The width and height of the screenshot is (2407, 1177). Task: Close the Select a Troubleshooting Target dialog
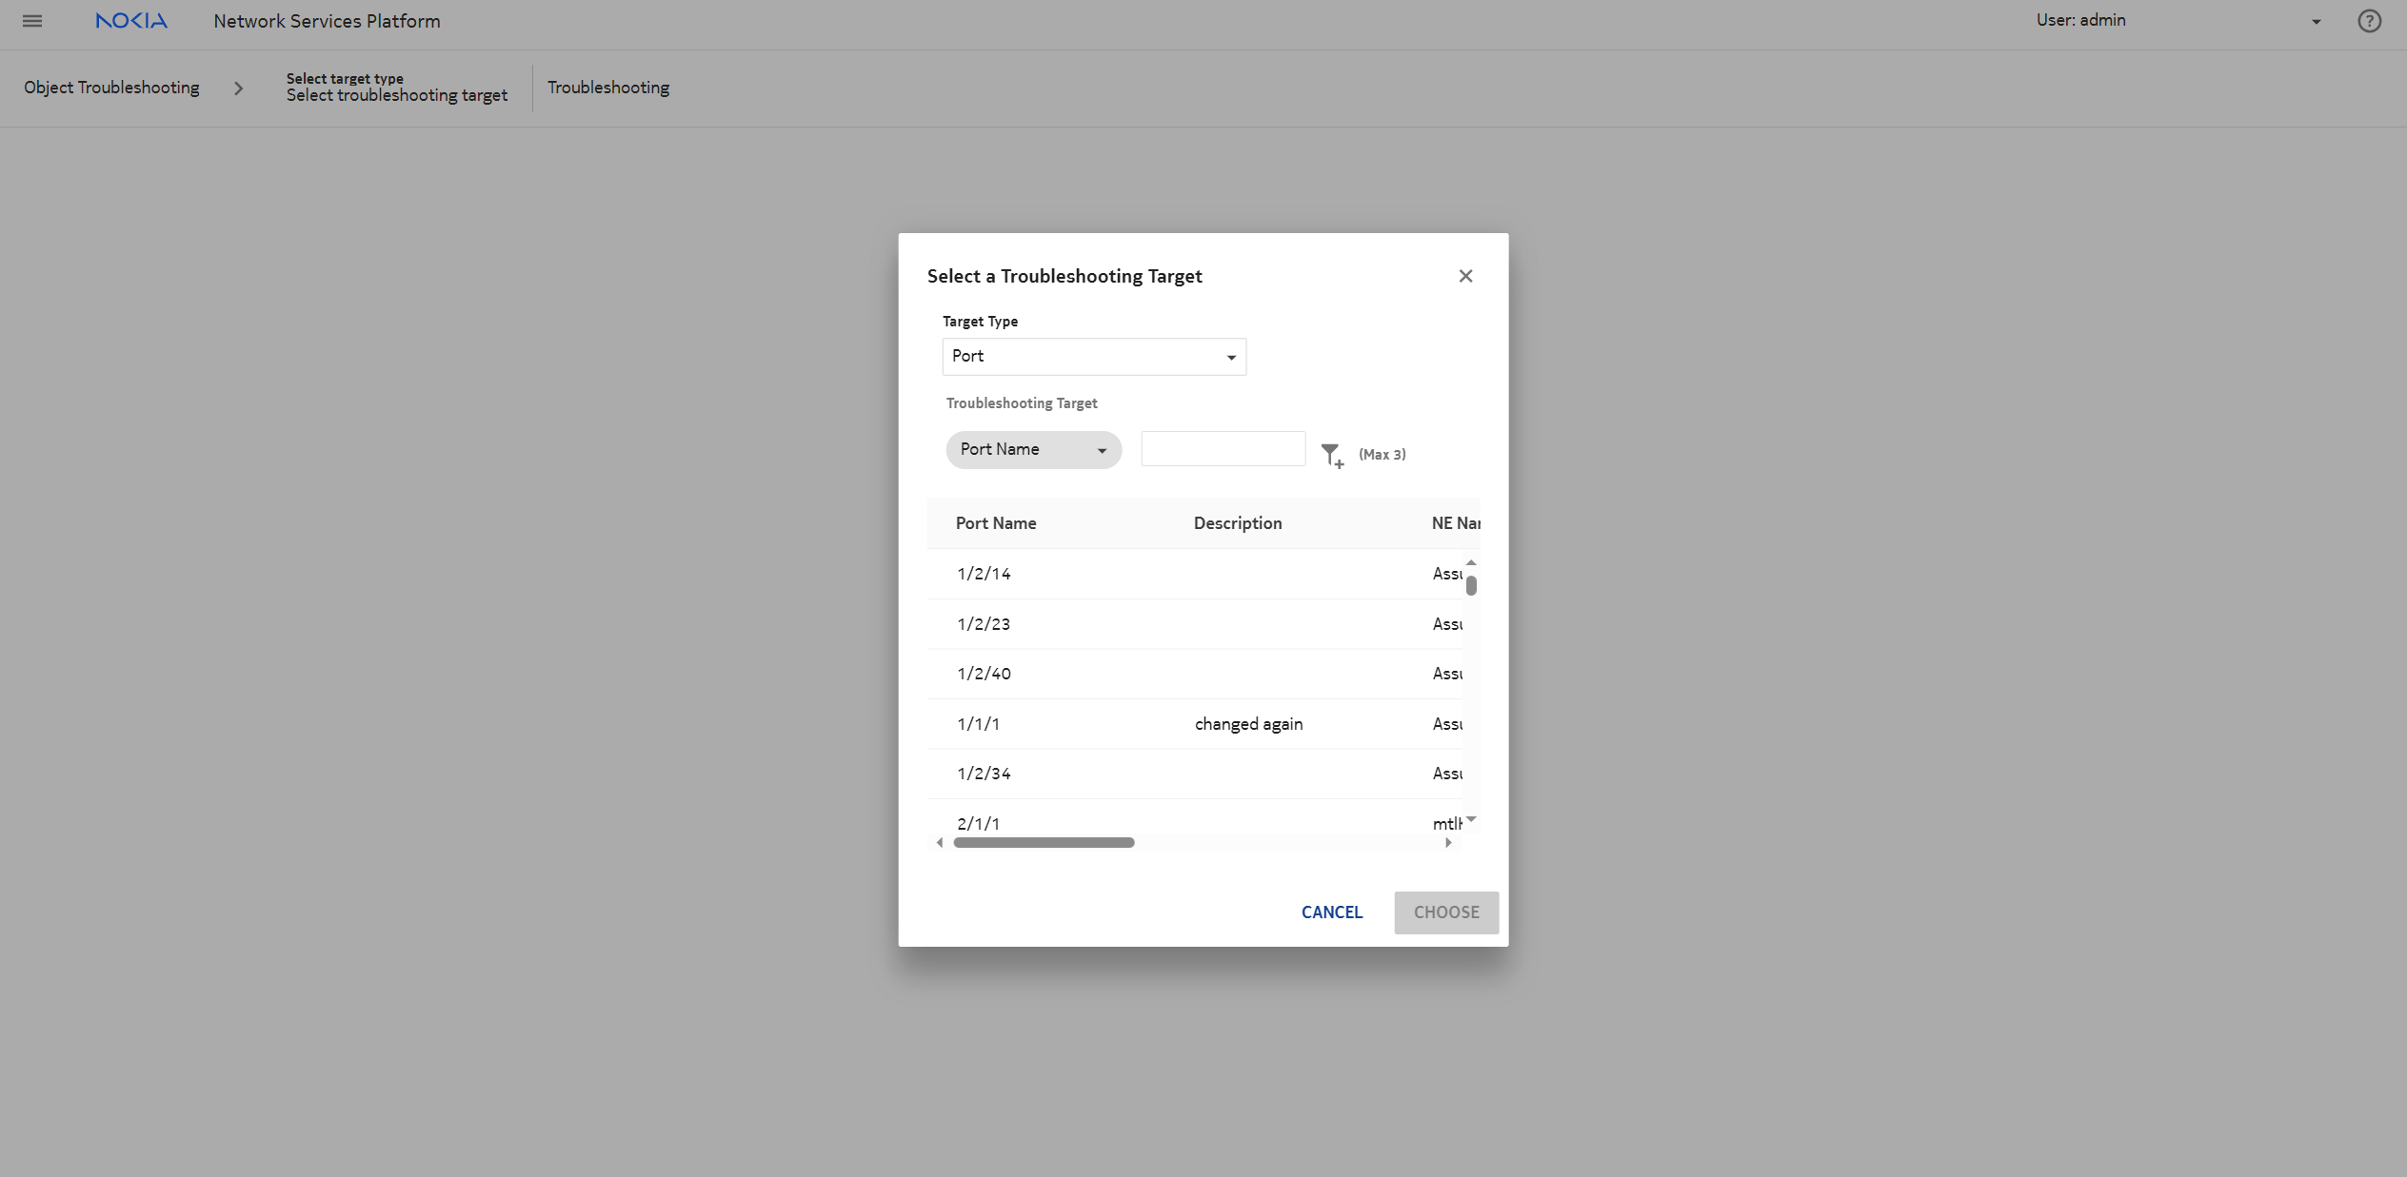click(1465, 276)
